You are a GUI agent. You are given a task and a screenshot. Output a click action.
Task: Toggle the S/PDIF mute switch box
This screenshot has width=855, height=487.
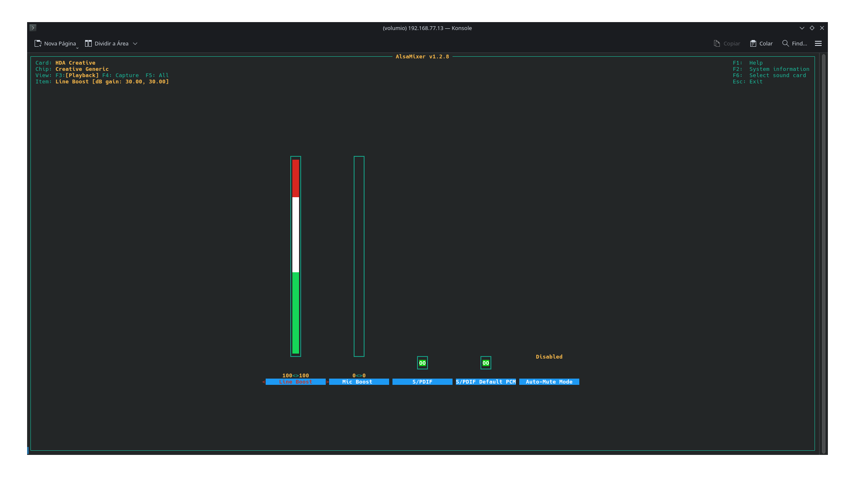(x=422, y=363)
